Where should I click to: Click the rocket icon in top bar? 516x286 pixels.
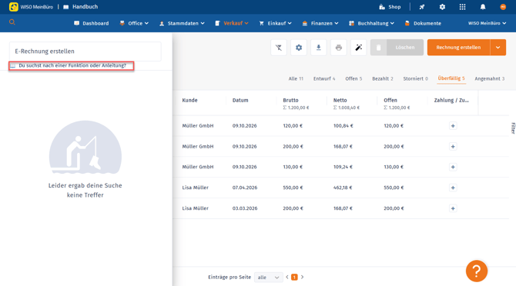[422, 7]
